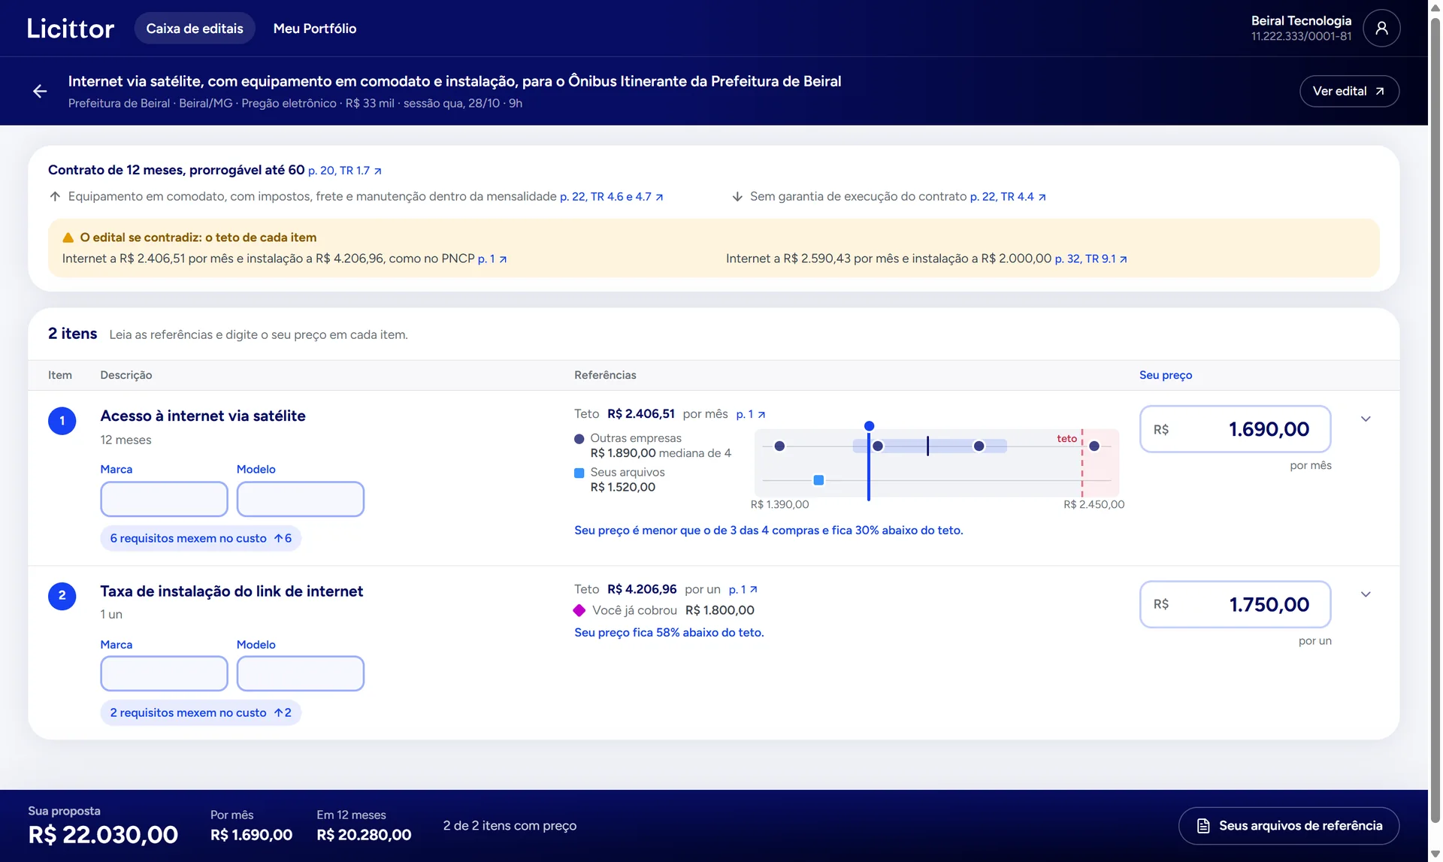The image size is (1443, 862).
Task: Switch to Meu Portfólio tab
Action: 315,29
